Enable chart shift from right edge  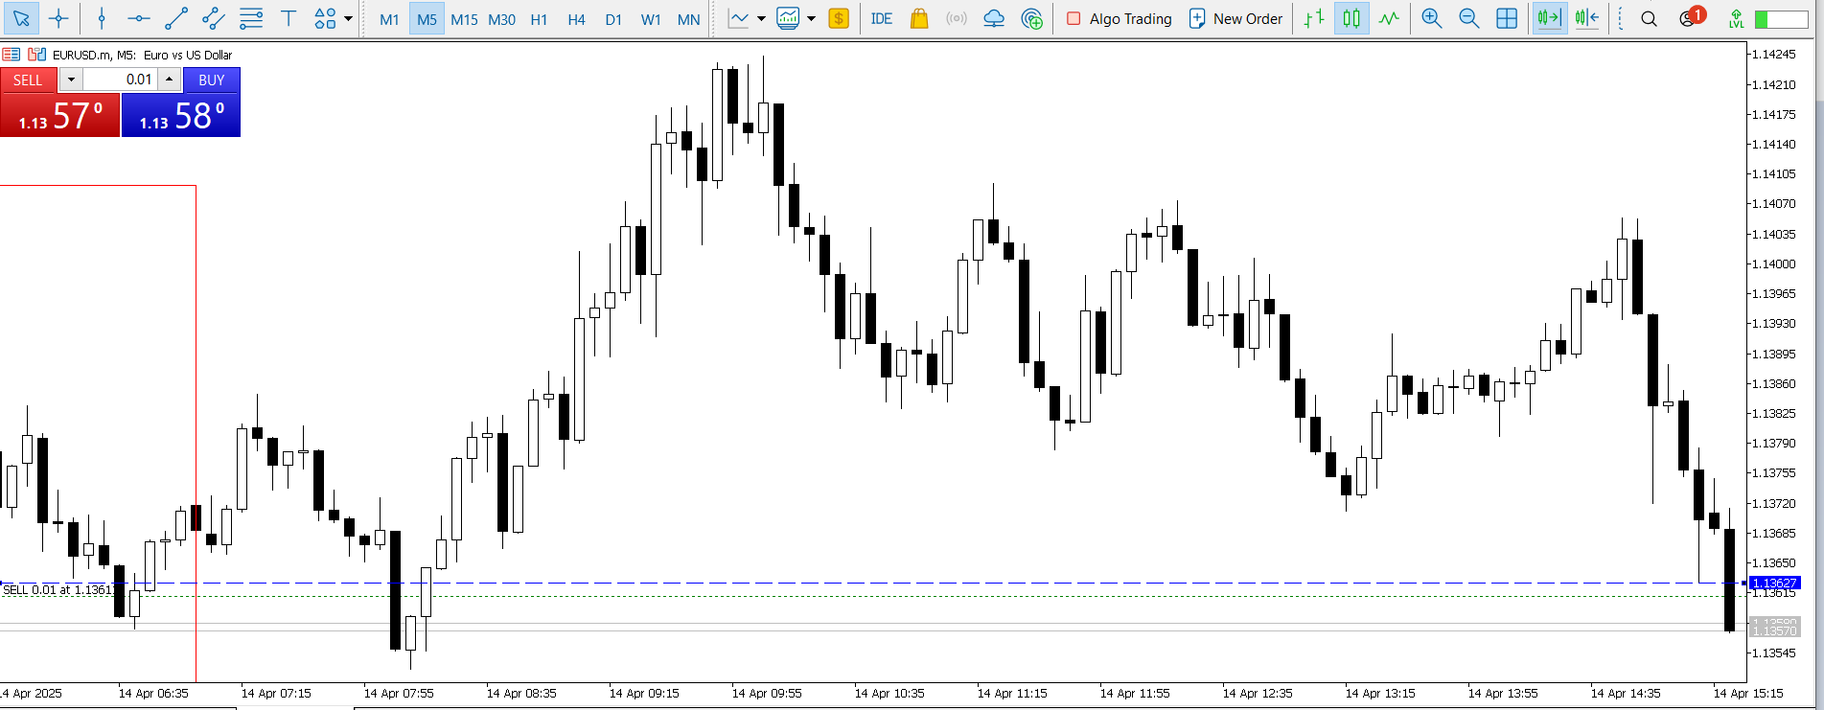click(x=1586, y=18)
